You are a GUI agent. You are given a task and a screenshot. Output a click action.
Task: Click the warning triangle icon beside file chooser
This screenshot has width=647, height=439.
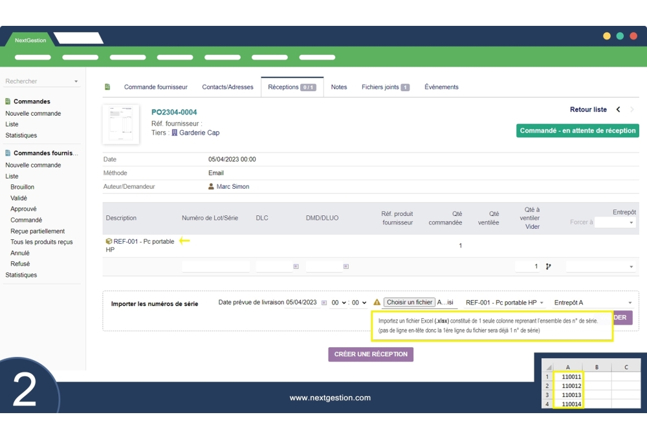point(377,303)
